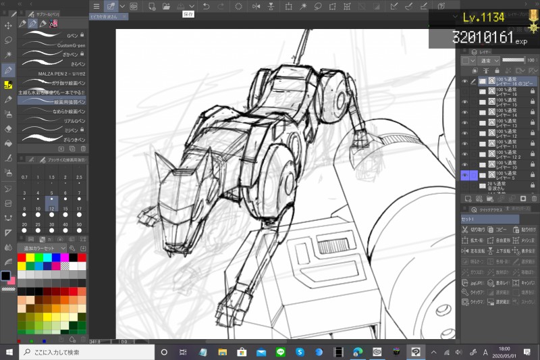540x360 pixels.
Task: Hide the レイヤー 13 layer
Action: tap(464, 122)
